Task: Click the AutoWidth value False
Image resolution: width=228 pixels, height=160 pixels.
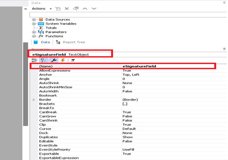Action: click(x=127, y=92)
